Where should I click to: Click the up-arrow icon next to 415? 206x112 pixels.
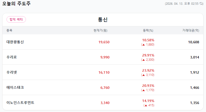pos(146,106)
